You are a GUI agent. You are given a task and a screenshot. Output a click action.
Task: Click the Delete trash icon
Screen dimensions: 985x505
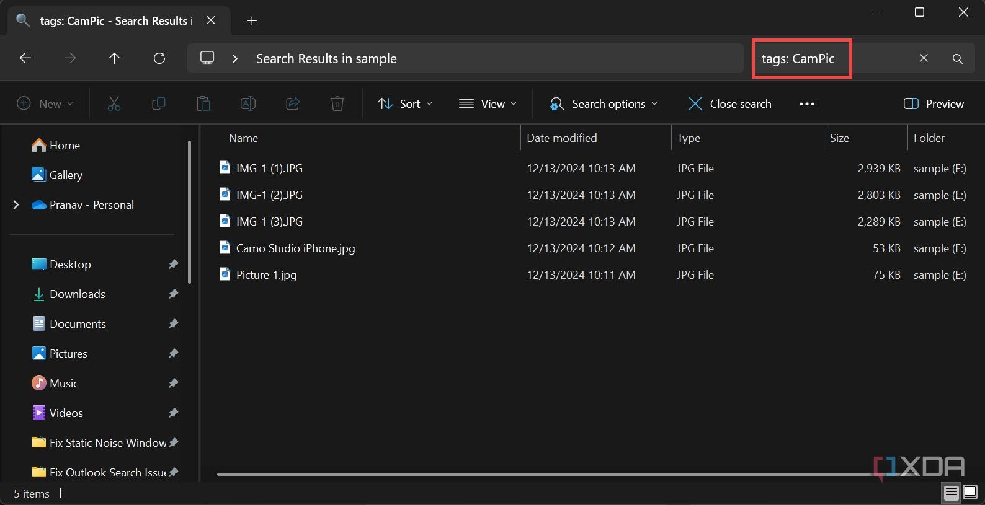tap(337, 103)
